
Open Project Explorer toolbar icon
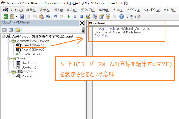[x=95, y=17]
